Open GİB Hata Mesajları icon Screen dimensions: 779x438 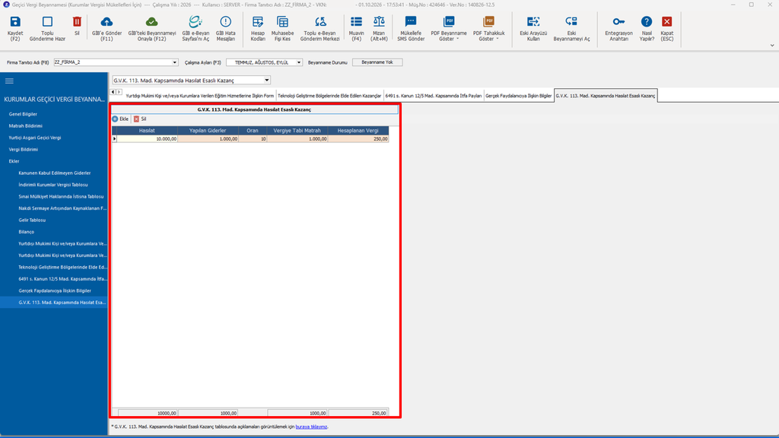coord(225,22)
